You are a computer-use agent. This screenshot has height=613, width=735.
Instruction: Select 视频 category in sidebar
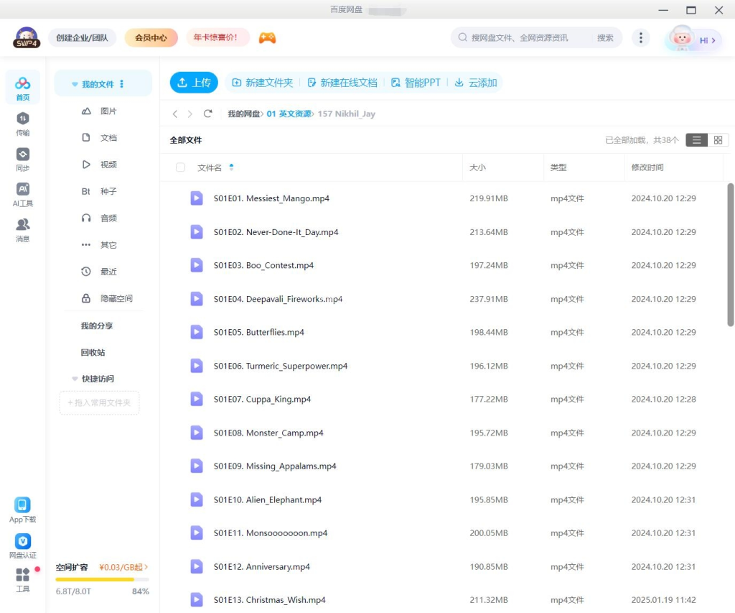108,165
